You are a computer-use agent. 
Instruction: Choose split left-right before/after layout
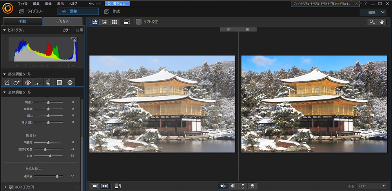point(233,186)
